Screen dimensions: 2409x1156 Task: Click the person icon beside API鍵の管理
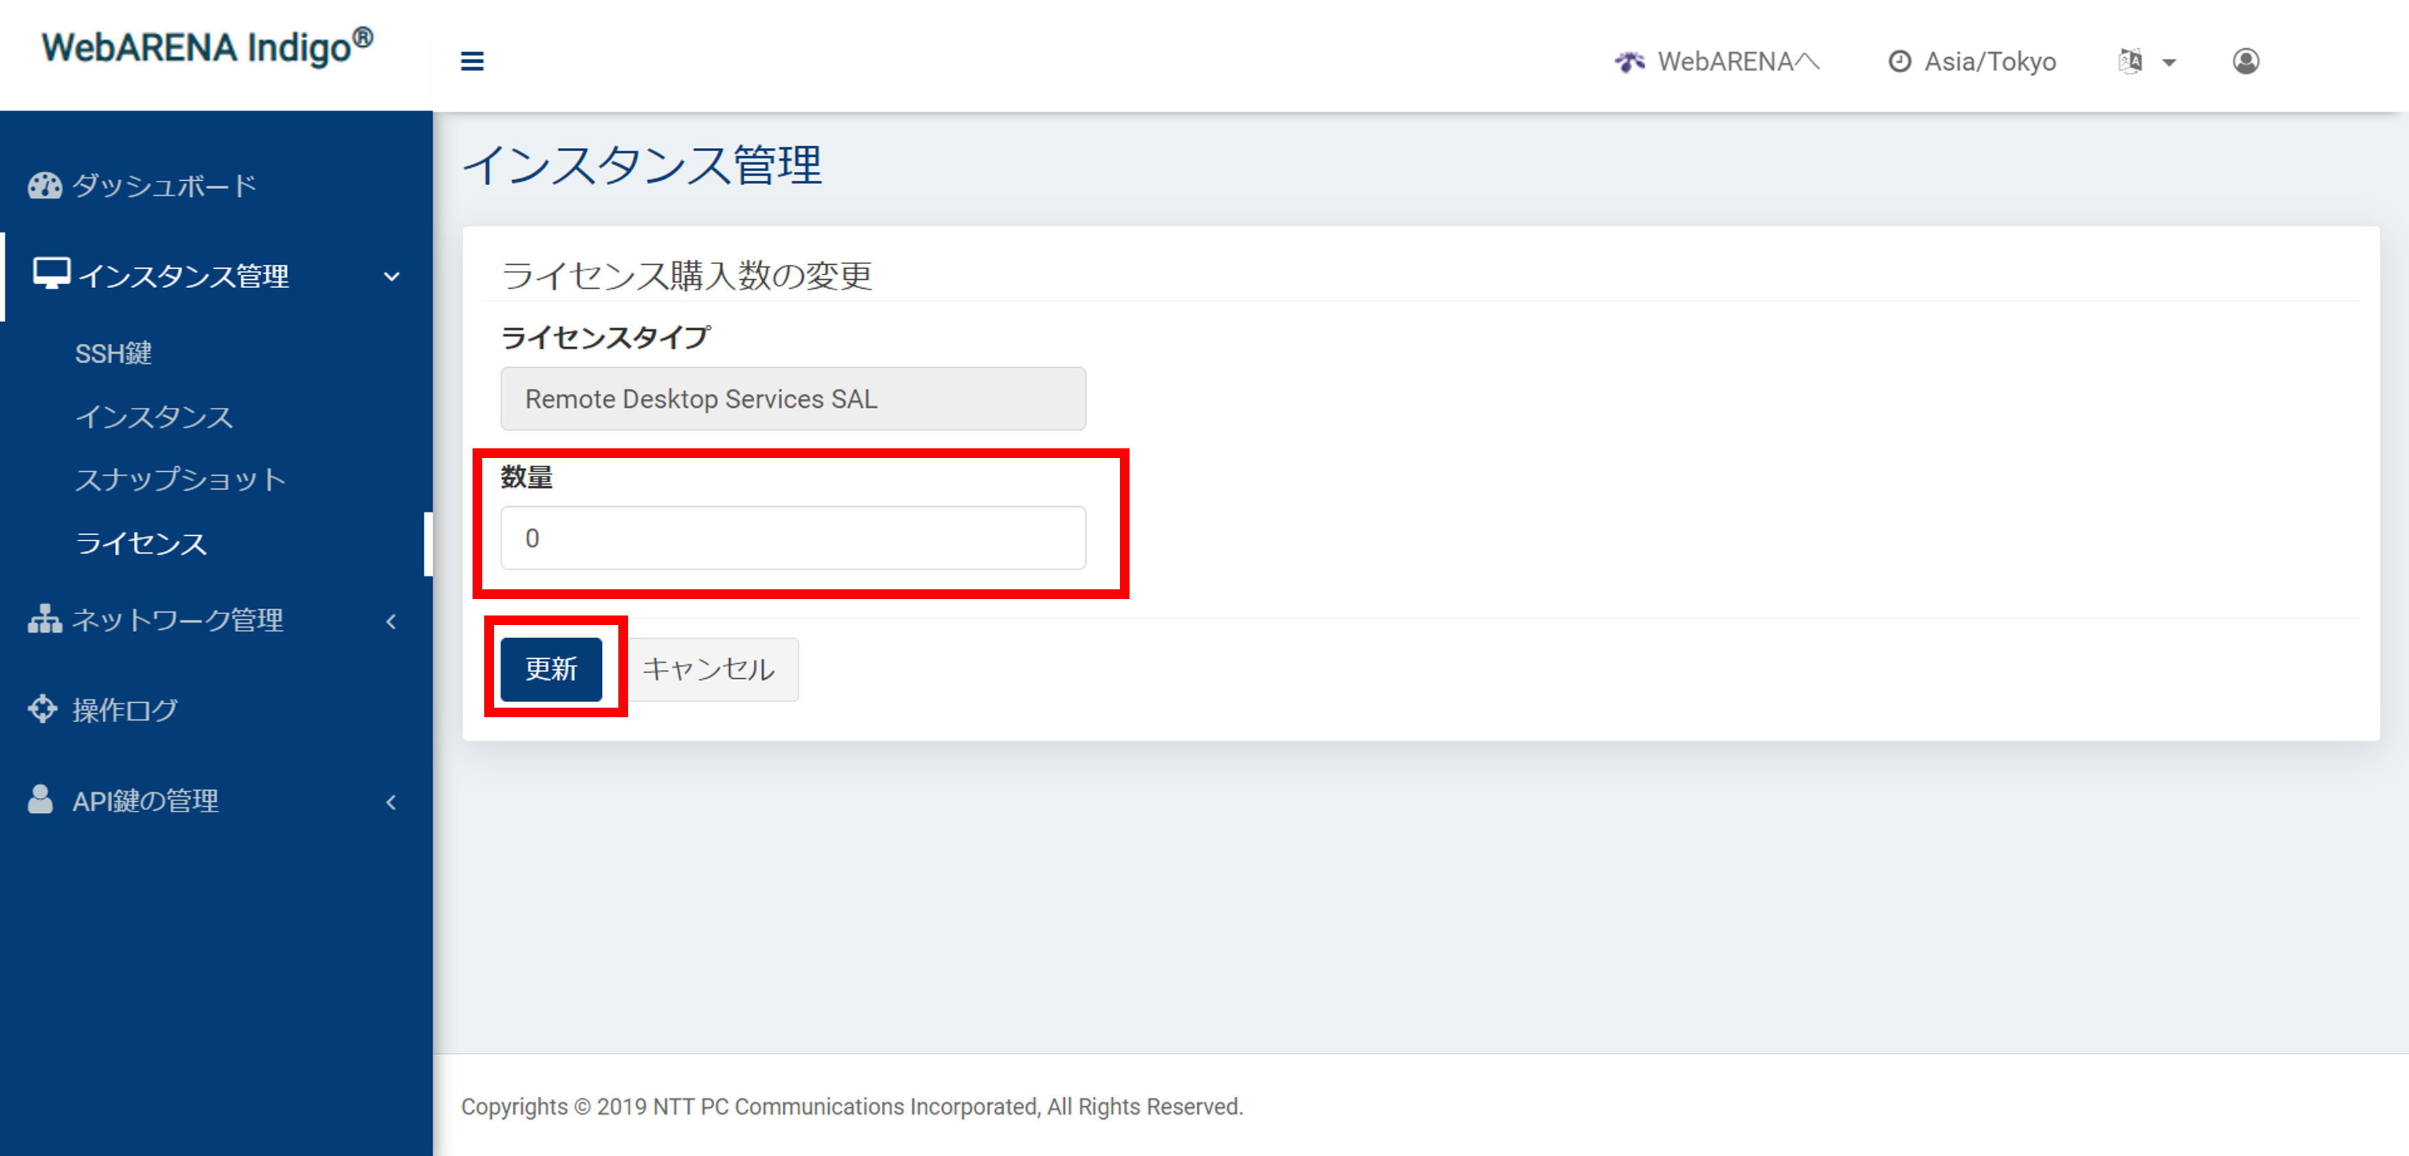pos(42,799)
